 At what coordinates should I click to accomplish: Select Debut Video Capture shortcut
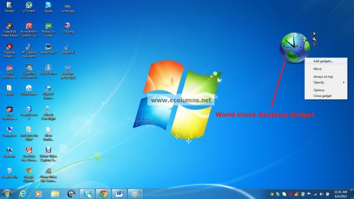click(48, 154)
